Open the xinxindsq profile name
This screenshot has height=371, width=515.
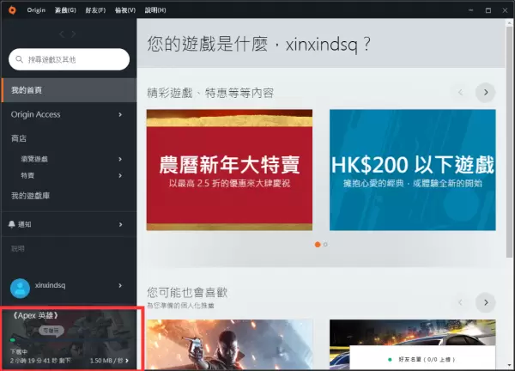[51, 285]
